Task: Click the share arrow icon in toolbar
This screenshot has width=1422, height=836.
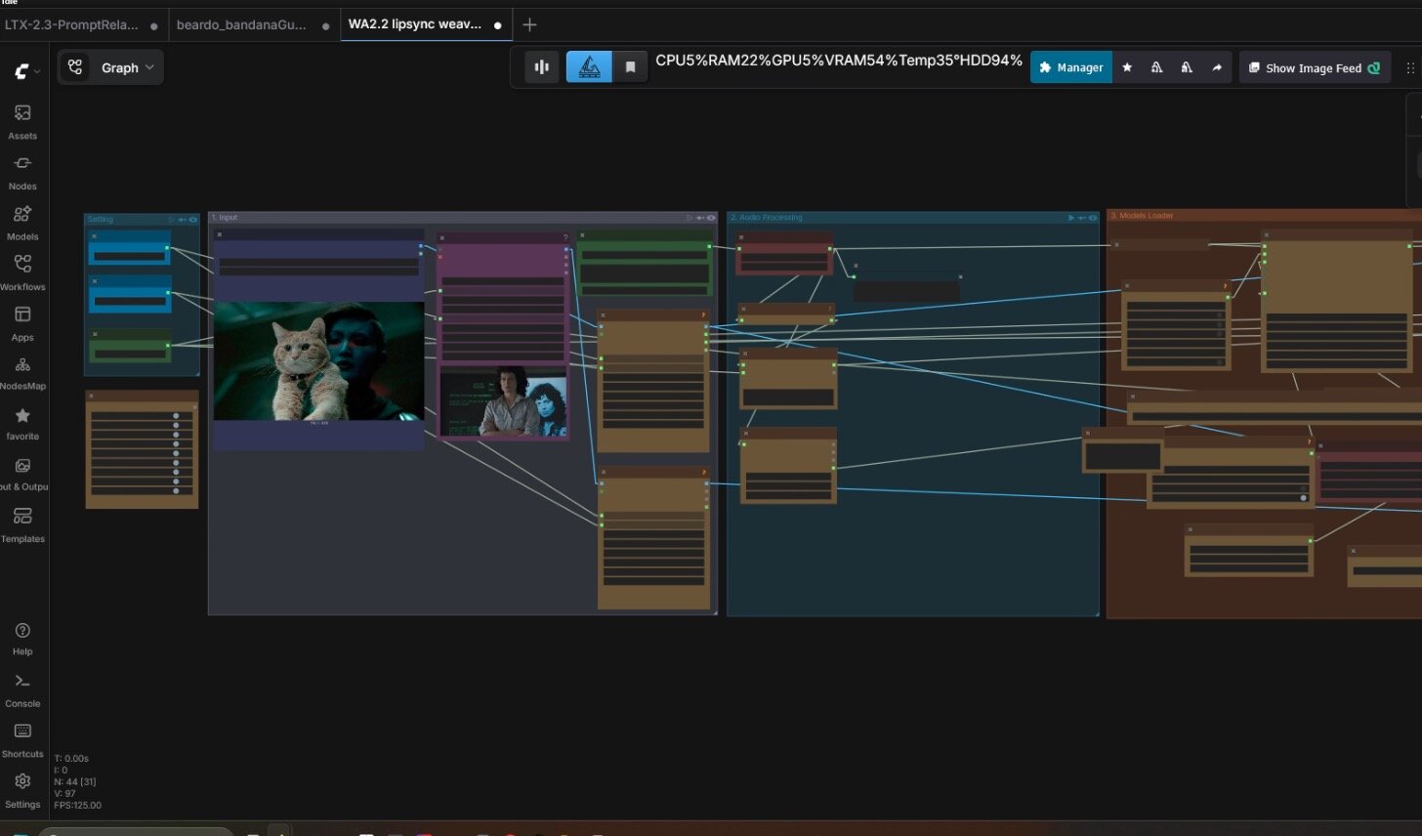Action: (1217, 67)
